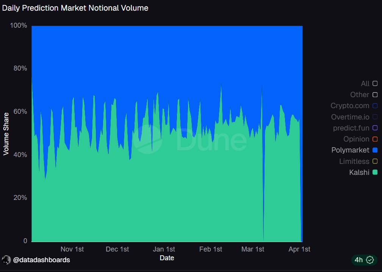The width and height of the screenshot is (382, 272).
Task: Enable the predict.fun series checkbox
Action: tap(375, 128)
